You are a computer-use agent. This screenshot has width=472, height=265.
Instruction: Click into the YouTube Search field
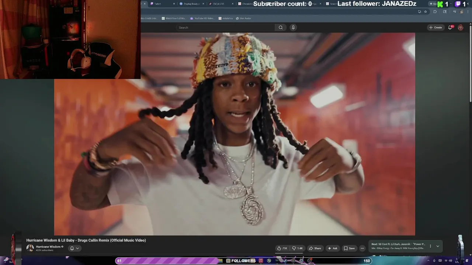click(226, 27)
